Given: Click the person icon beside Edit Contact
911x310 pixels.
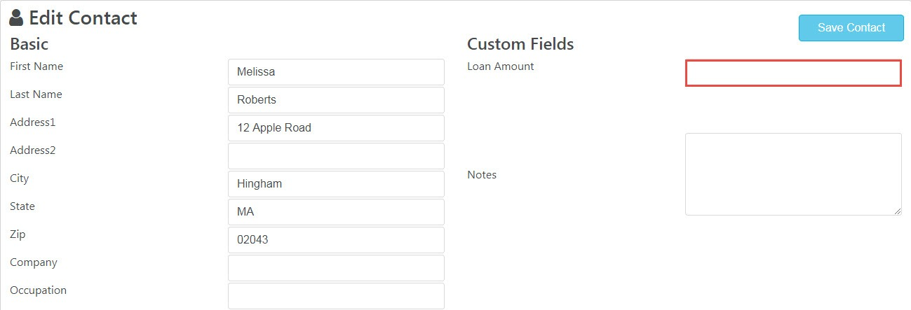Looking at the screenshot, I should coord(16,18).
